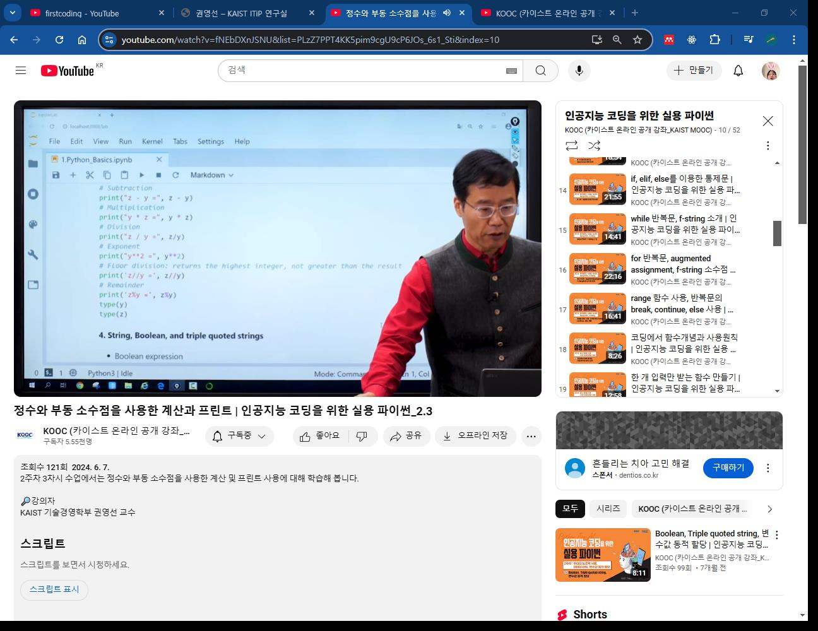Show transcript with 스크립트 표시
This screenshot has height=631, width=818.
click(x=54, y=589)
